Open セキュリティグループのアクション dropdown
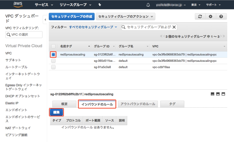Viewport: 234px width, 142px height. 125,17
